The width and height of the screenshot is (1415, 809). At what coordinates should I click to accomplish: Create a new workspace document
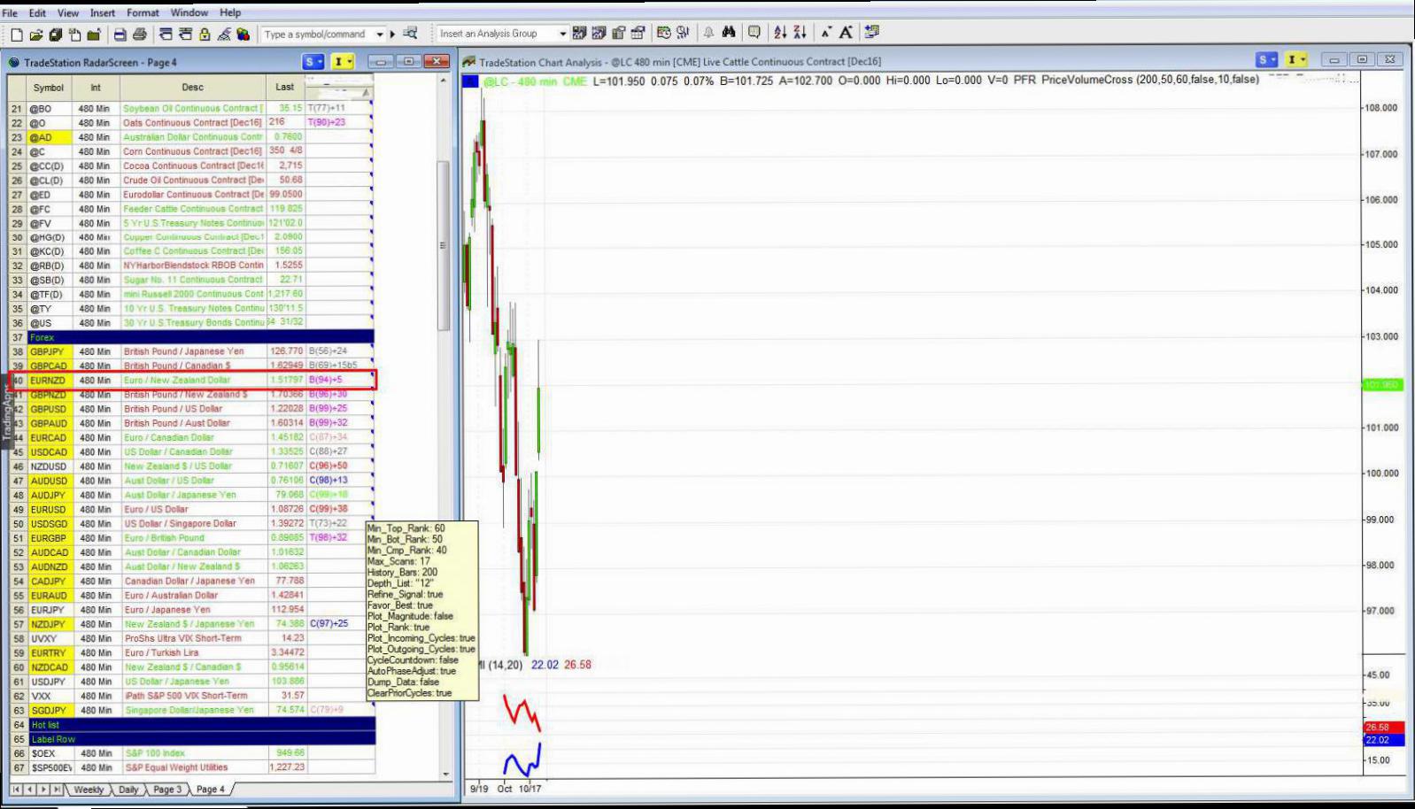(16, 35)
